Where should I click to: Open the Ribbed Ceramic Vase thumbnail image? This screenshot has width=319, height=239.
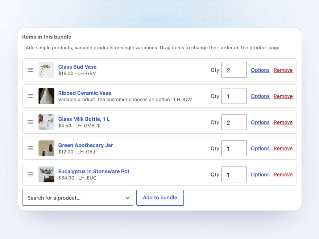coord(46,96)
